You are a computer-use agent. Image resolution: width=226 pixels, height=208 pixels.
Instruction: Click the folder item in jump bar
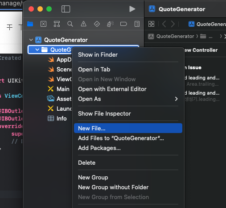[206, 36]
